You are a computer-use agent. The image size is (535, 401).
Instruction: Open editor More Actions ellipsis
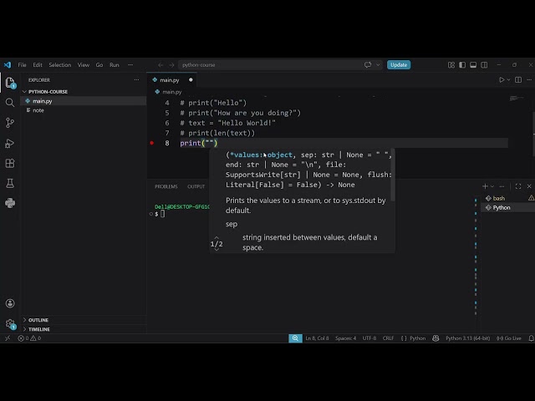[529, 80]
